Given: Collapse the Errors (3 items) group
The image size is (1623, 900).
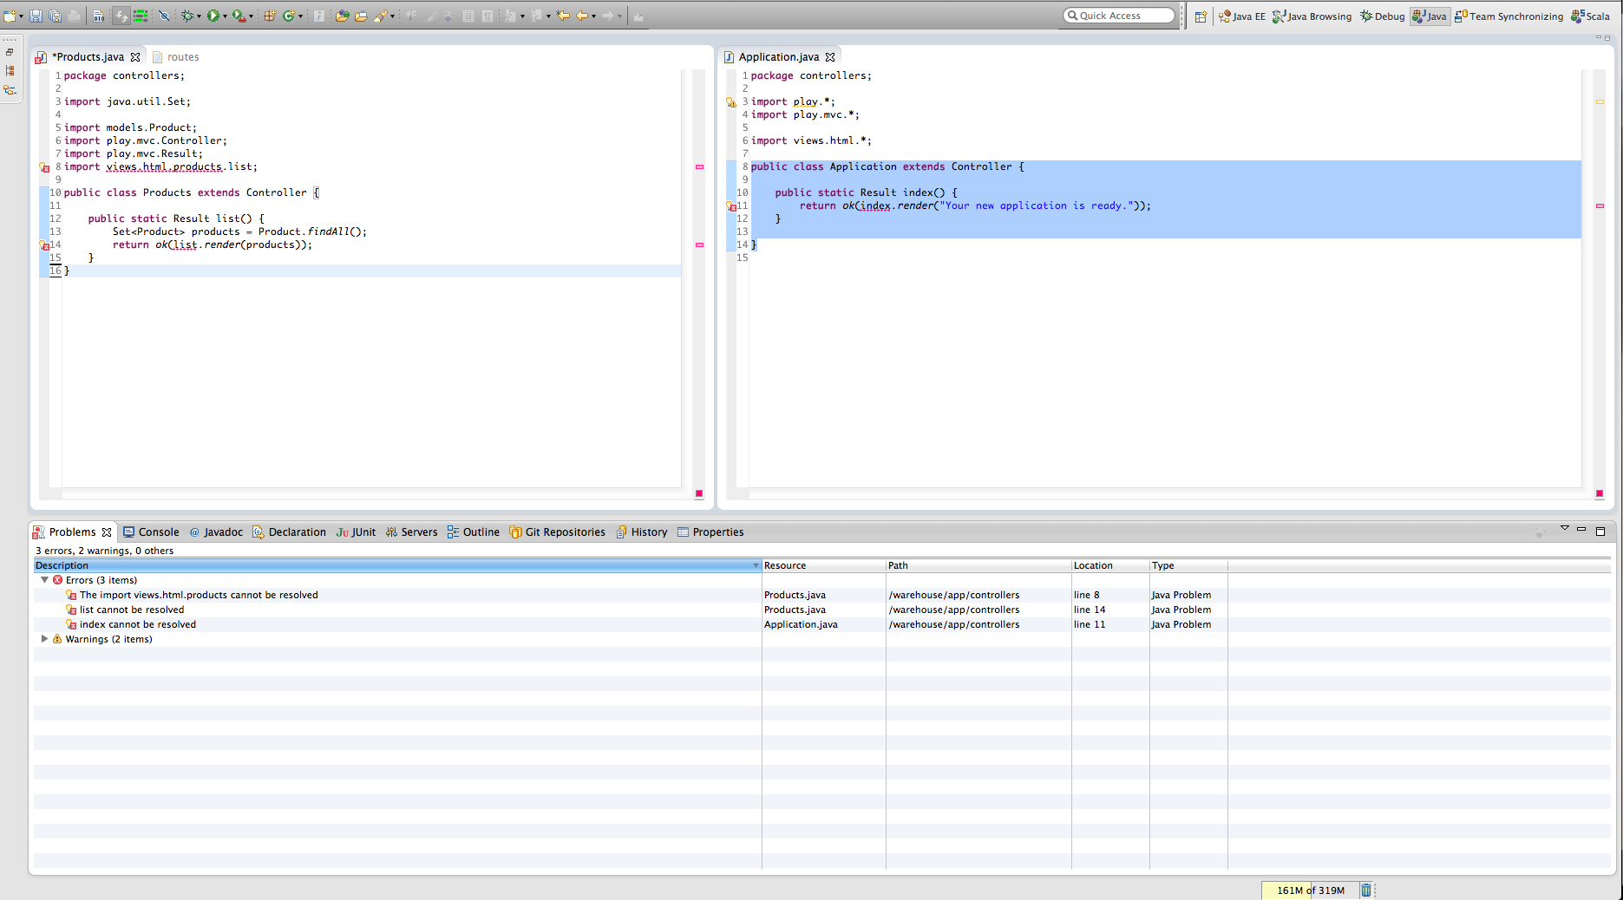Looking at the screenshot, I should [x=45, y=580].
